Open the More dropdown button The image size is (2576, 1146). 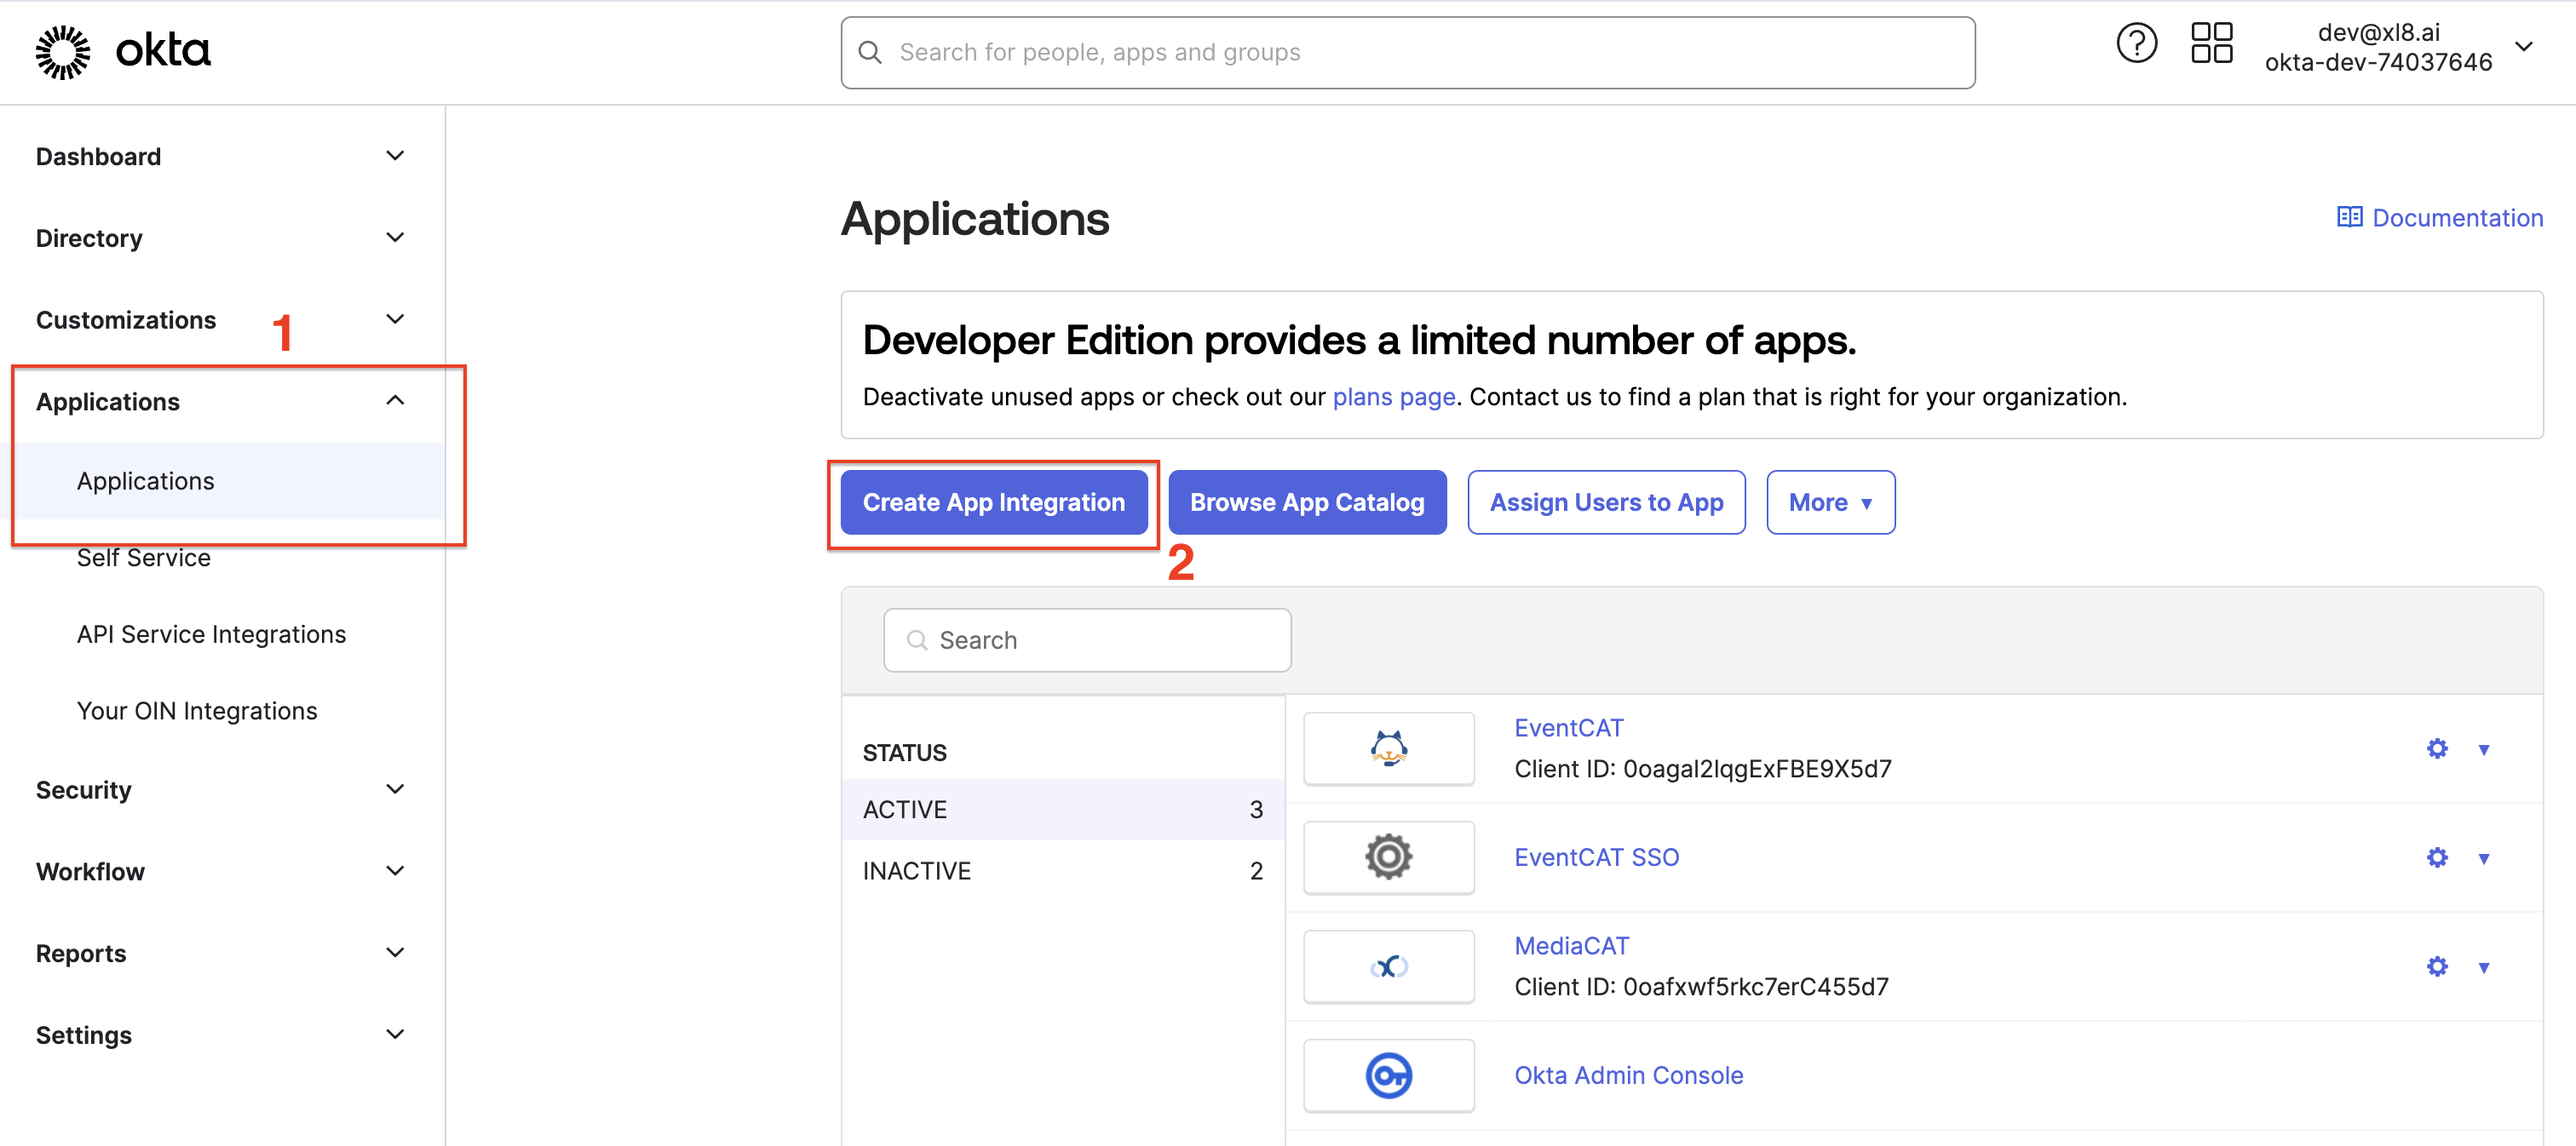pyautogui.click(x=1829, y=502)
